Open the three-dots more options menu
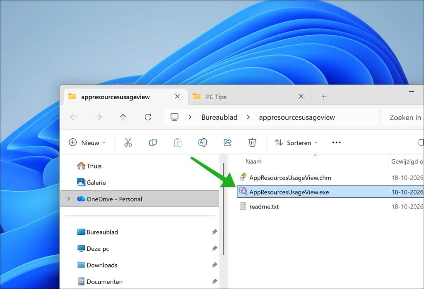The height and width of the screenshot is (289, 424). coord(336,142)
